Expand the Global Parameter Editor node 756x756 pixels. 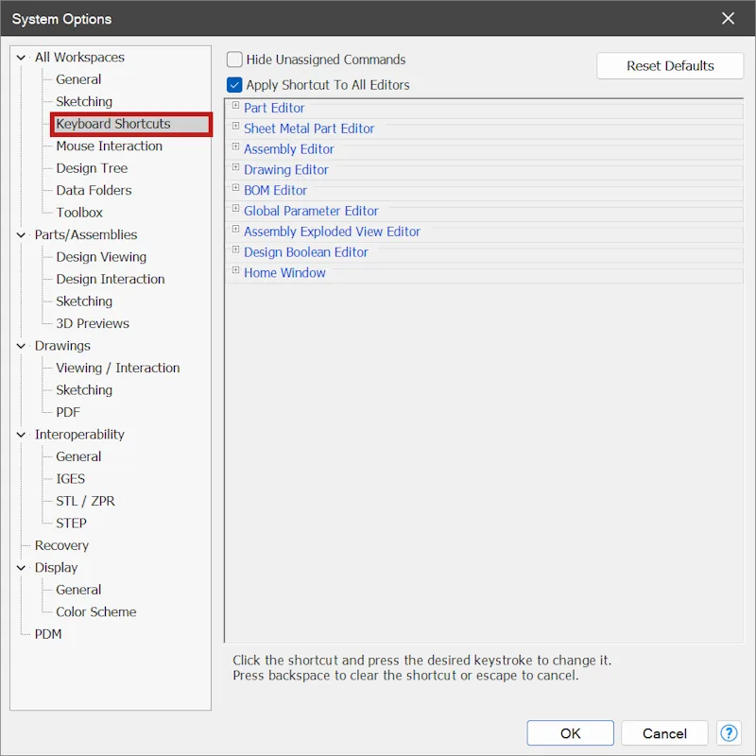pos(235,208)
